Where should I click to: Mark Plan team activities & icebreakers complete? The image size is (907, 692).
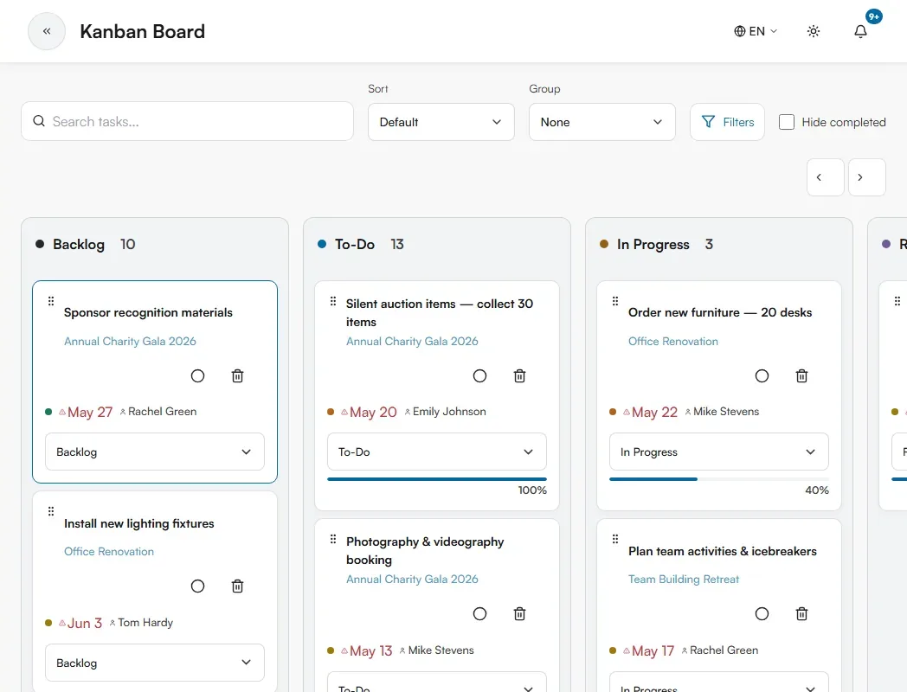click(x=762, y=614)
